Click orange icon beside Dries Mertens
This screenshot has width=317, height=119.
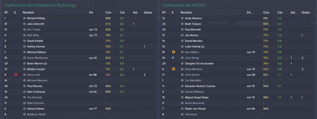173,69
